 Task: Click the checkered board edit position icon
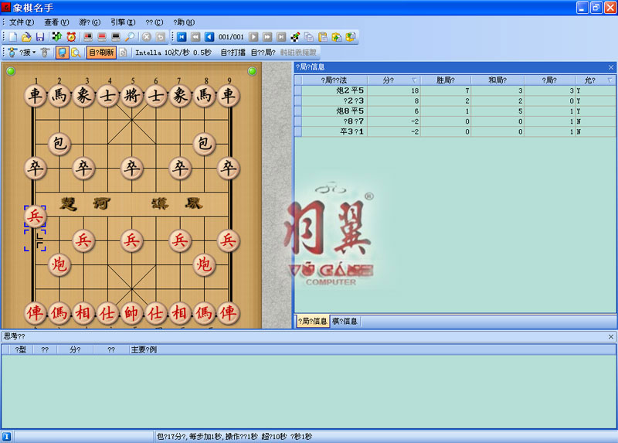pos(295,37)
